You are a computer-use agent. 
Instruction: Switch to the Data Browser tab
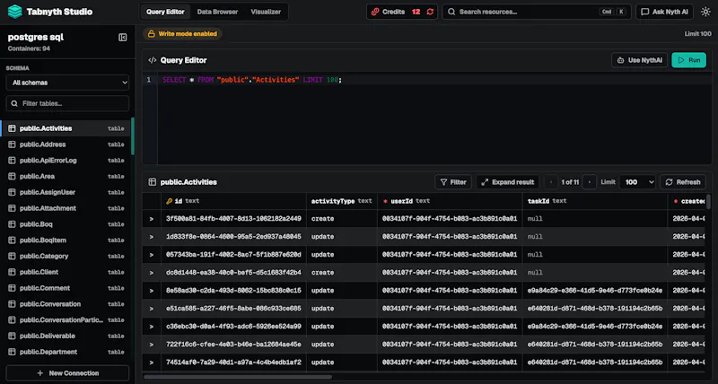pyautogui.click(x=217, y=12)
